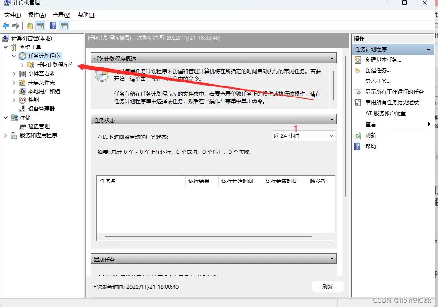Click AT 服务帐户配置 action

click(385, 113)
